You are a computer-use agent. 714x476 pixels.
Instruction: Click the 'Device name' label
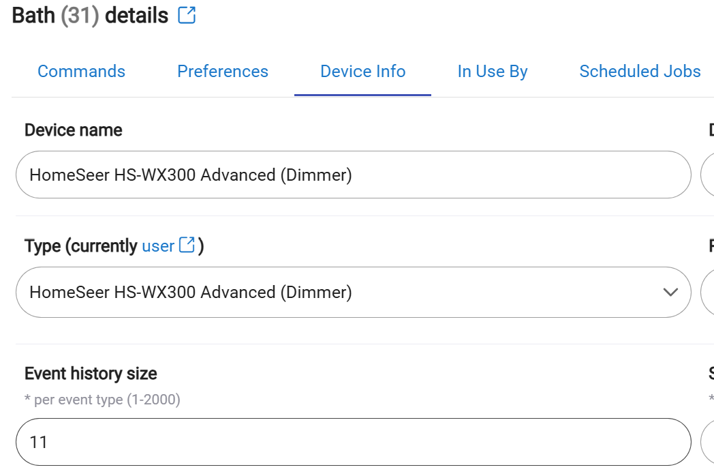coord(74,130)
